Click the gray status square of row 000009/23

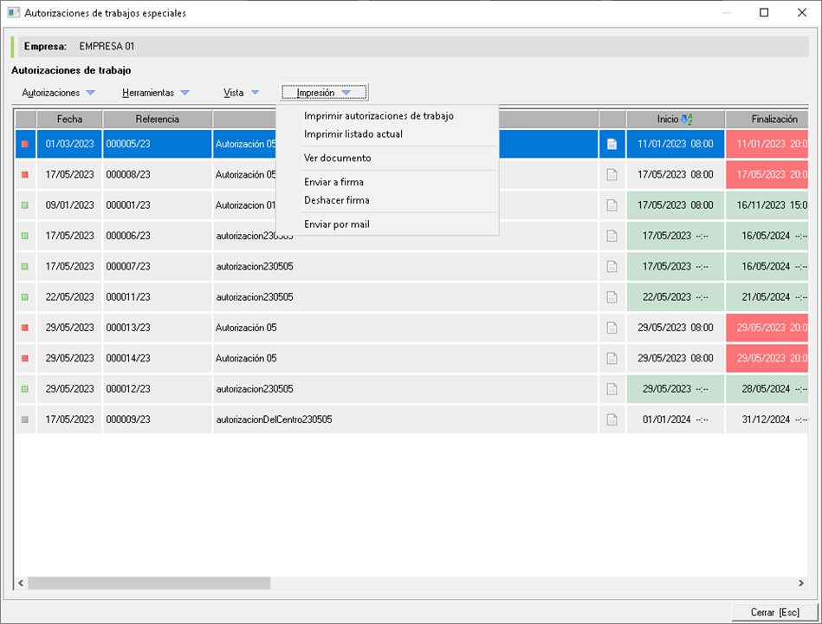point(24,419)
